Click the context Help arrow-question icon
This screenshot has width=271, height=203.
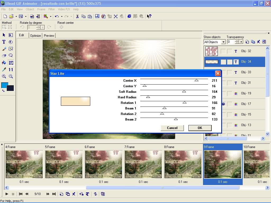(149, 16)
